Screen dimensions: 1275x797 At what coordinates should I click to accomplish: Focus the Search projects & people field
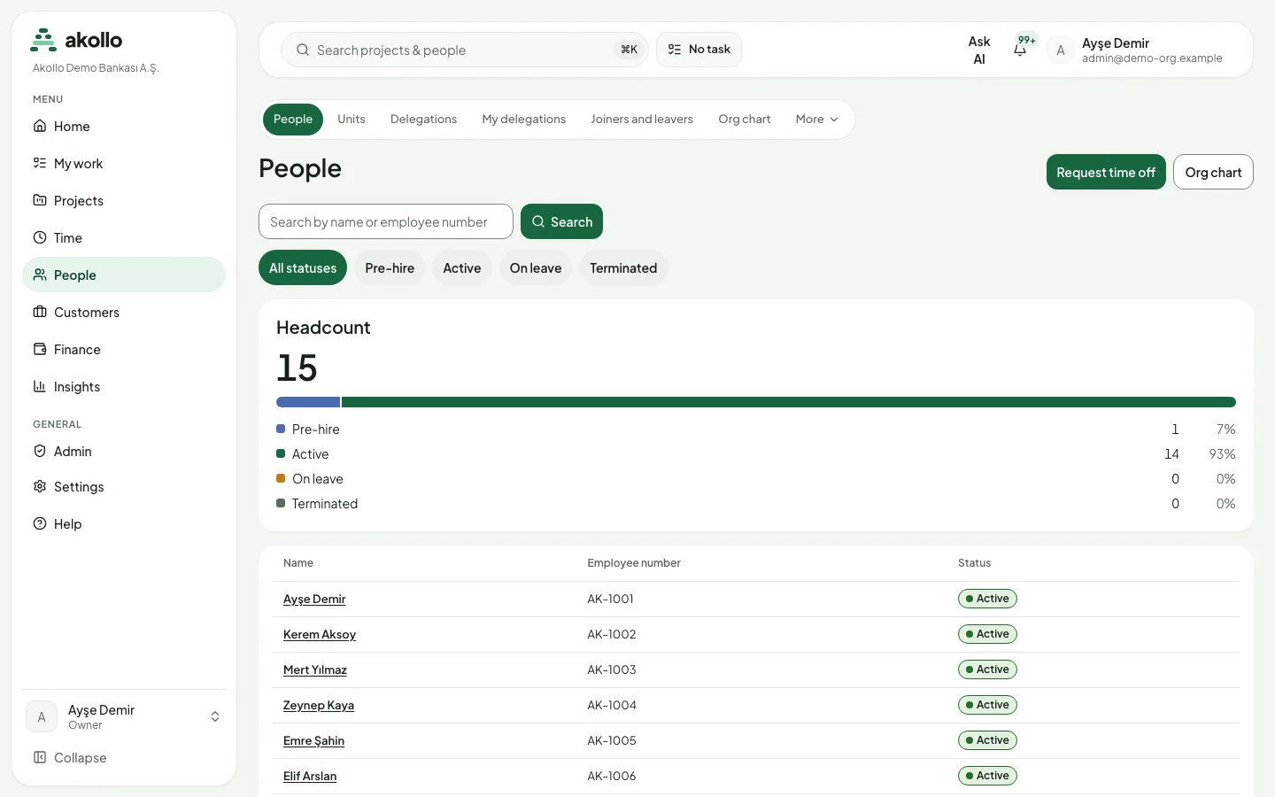pyautogui.click(x=465, y=50)
